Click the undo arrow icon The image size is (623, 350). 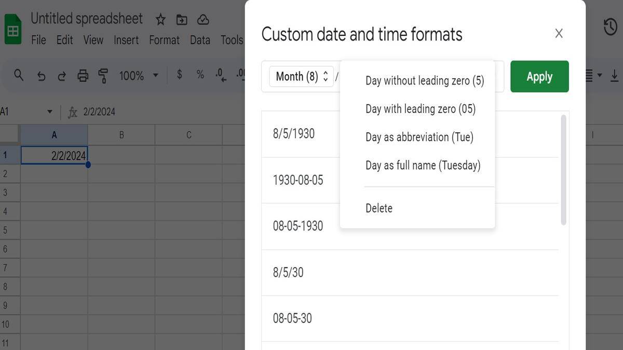click(42, 76)
